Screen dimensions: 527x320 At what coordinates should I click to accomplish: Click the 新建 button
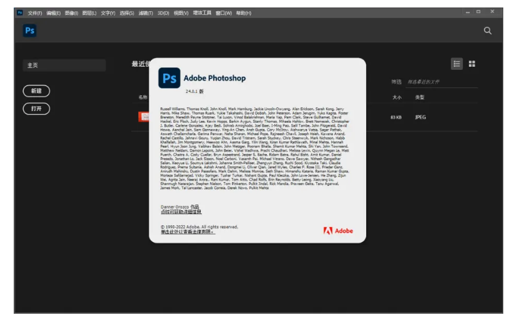tap(36, 90)
